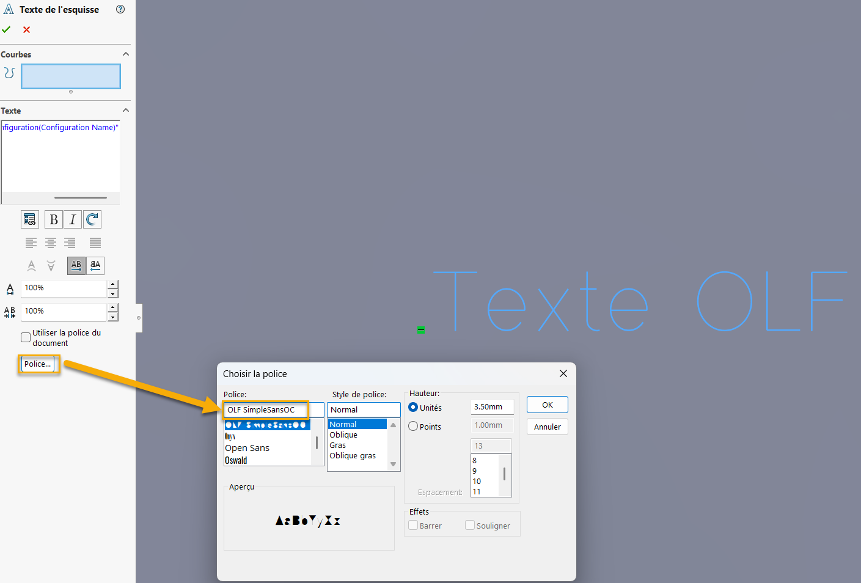Toggle bold text formatting
Image resolution: width=861 pixels, height=583 pixels.
(x=54, y=219)
